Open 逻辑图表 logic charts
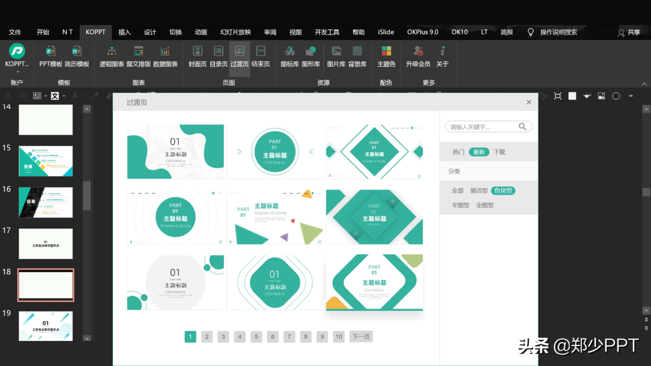 point(112,57)
